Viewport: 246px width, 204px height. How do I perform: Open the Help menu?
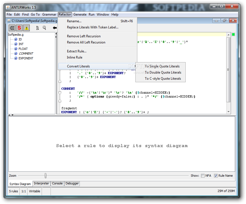click(x=115, y=14)
